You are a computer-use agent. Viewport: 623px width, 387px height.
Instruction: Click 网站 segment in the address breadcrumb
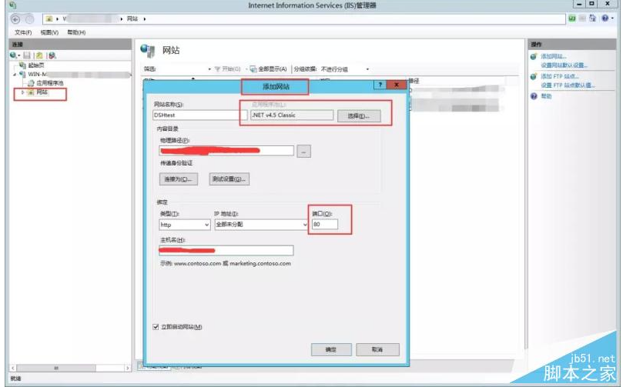pyautogui.click(x=132, y=18)
